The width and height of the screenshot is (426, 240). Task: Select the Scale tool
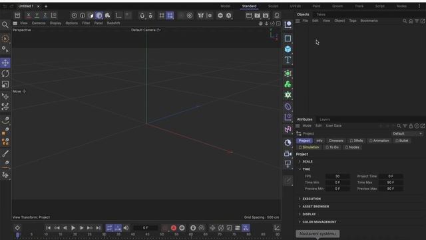click(5, 85)
